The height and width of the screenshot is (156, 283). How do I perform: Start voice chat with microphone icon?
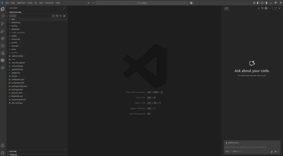coord(272,152)
